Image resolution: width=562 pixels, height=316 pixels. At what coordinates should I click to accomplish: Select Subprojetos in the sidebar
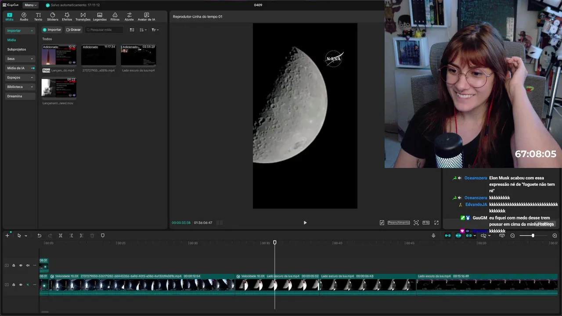click(17, 49)
